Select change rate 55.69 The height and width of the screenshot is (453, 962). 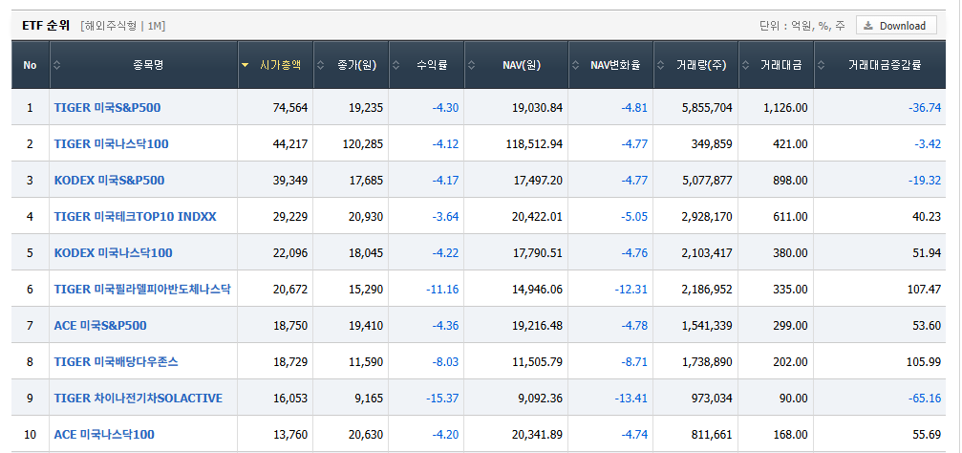[927, 434]
